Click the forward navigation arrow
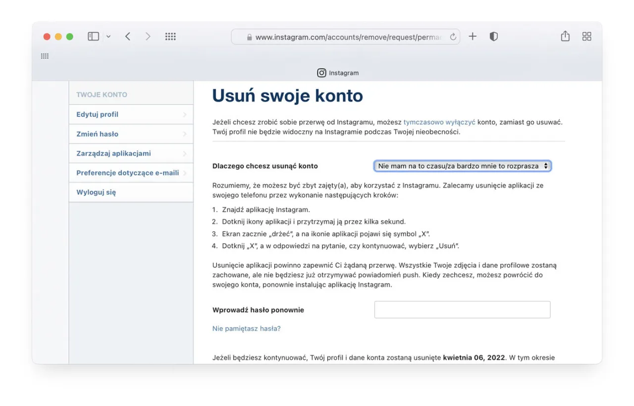634x406 pixels. click(x=148, y=37)
